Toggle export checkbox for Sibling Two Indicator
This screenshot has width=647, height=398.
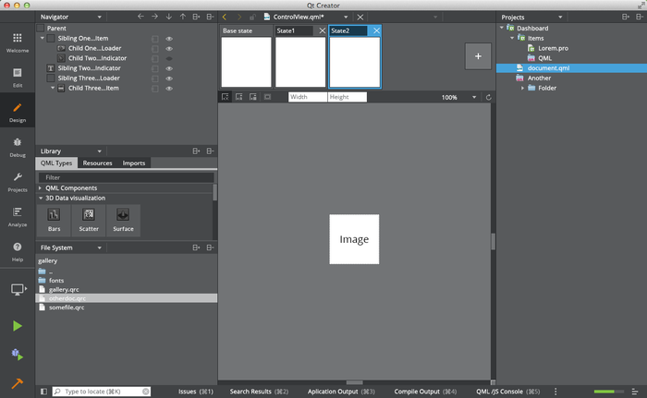155,68
